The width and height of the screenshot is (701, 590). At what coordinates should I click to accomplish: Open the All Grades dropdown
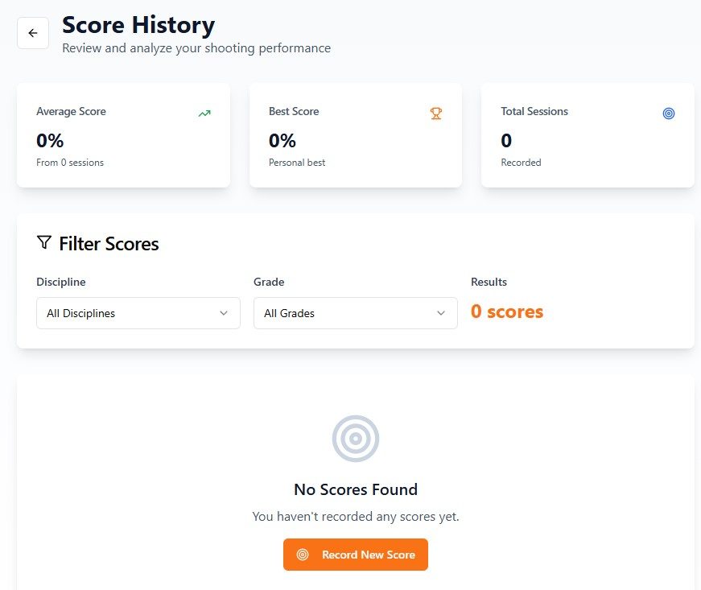[355, 313]
